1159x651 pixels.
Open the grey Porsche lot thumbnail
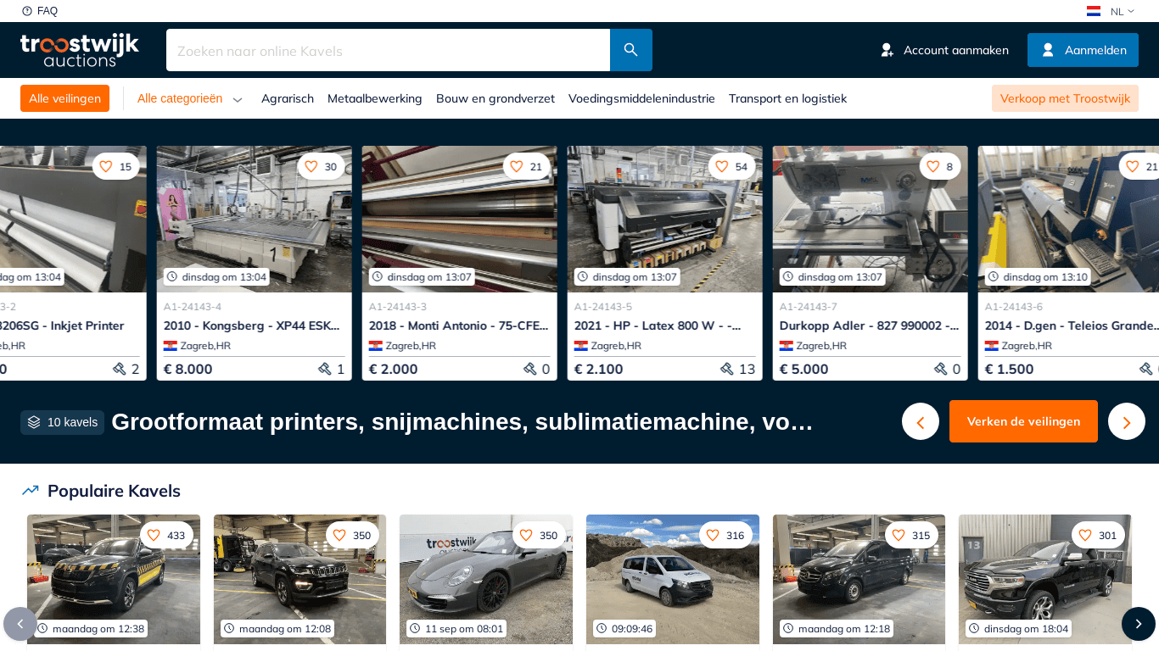click(486, 580)
